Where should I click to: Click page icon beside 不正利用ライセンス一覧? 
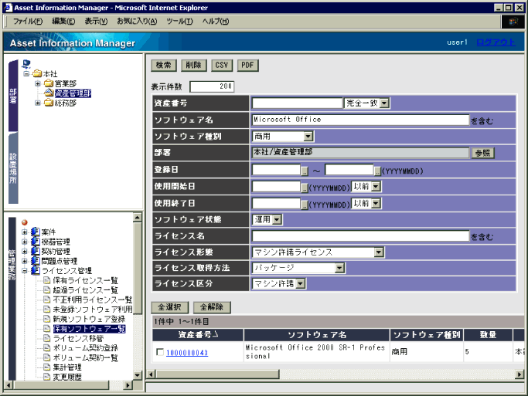pos(47,300)
